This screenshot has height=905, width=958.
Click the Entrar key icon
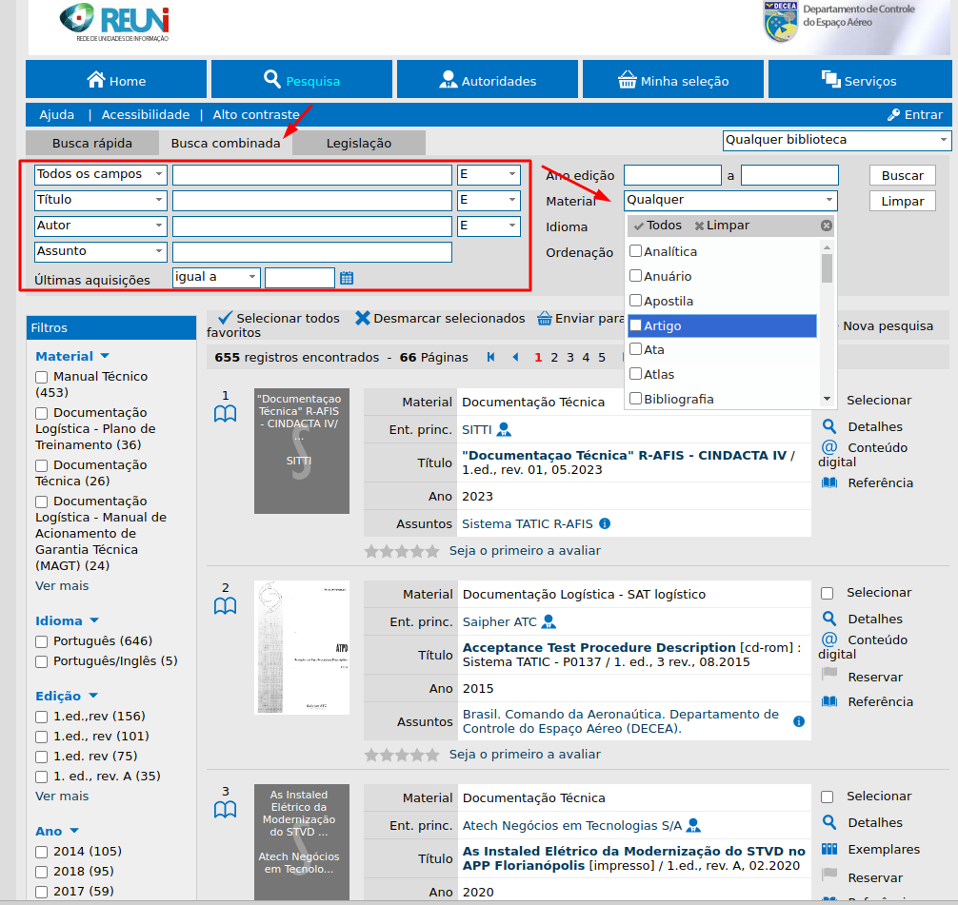point(893,115)
